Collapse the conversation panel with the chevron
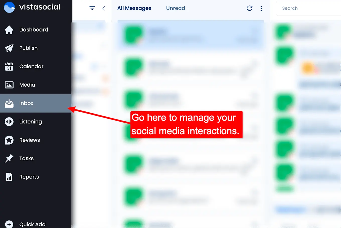This screenshot has width=341, height=228. click(104, 8)
